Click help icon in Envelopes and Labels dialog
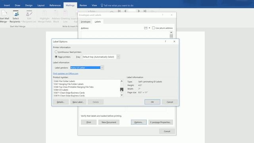 (163, 15)
